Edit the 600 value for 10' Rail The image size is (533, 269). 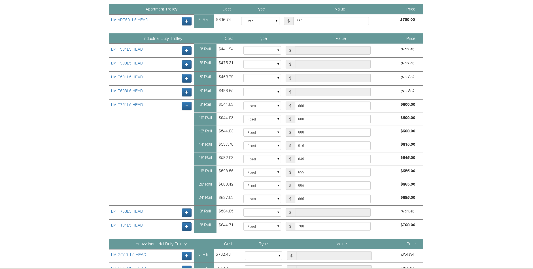pos(333,119)
